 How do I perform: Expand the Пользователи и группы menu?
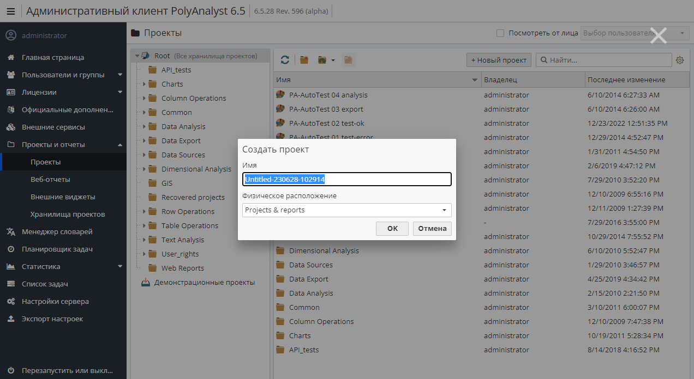coord(120,75)
